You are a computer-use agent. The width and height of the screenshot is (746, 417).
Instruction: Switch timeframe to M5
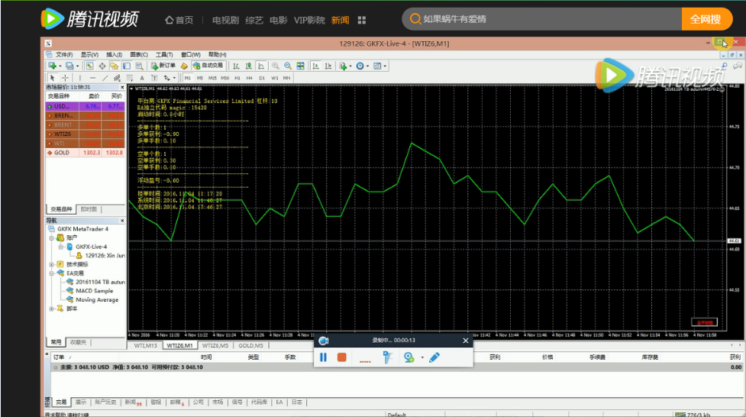pos(200,78)
